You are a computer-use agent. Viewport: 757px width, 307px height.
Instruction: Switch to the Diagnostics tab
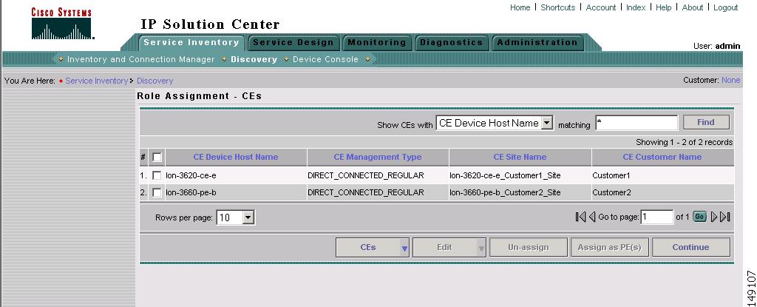point(452,43)
